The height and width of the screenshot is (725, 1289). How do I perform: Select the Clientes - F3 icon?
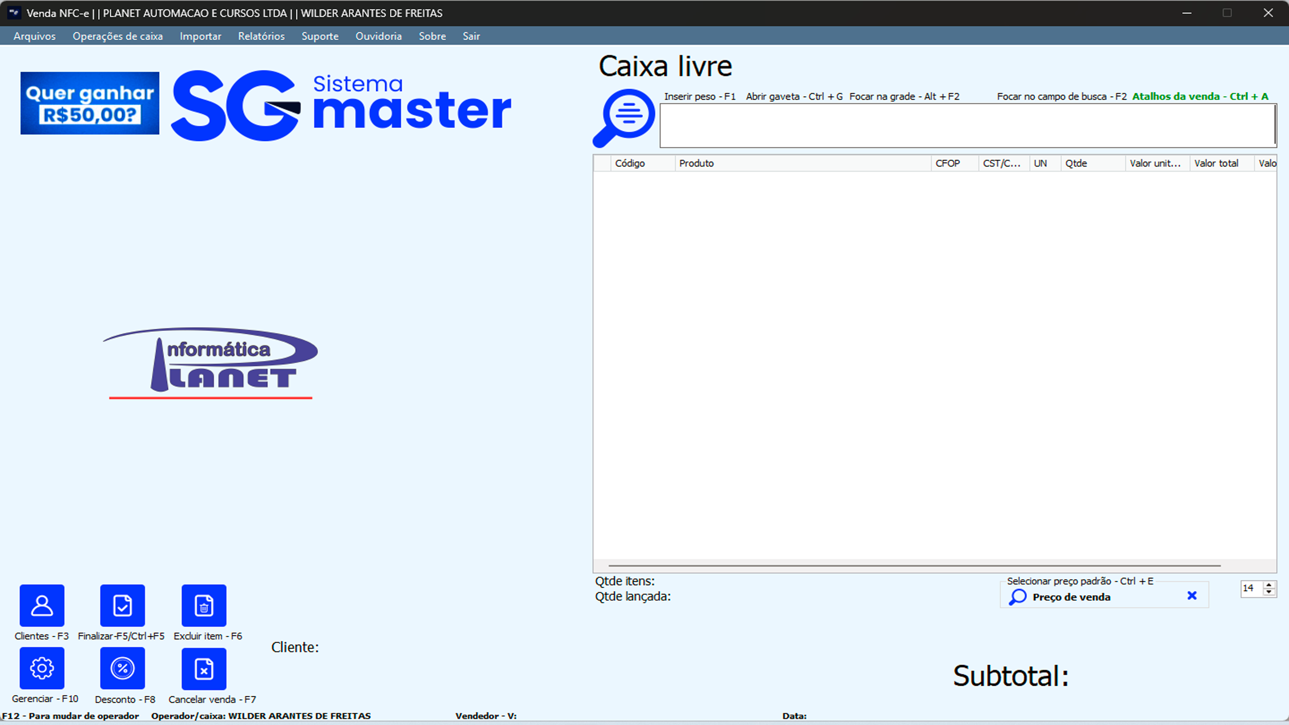point(41,605)
